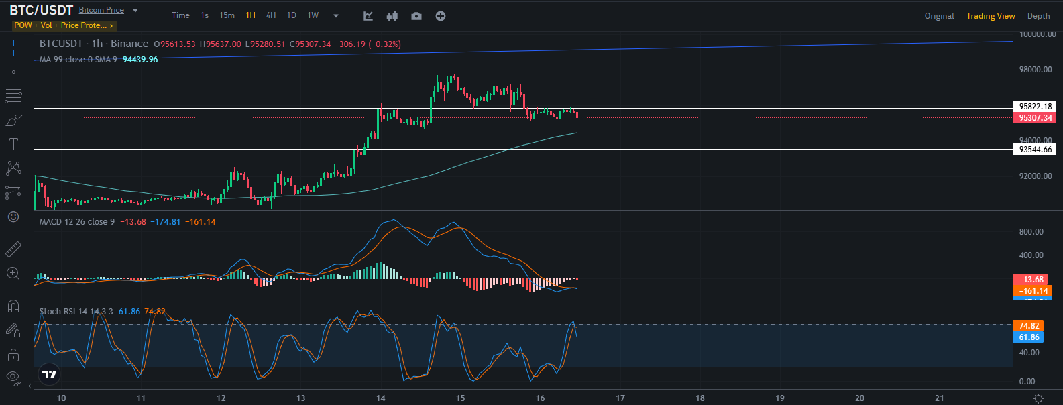
Task: Click the 98000.00 price axis label
Action: (1036, 70)
